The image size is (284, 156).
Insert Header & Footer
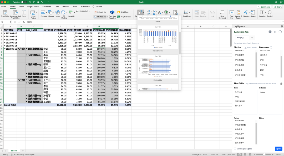pyautogui.click(x=239, y=14)
